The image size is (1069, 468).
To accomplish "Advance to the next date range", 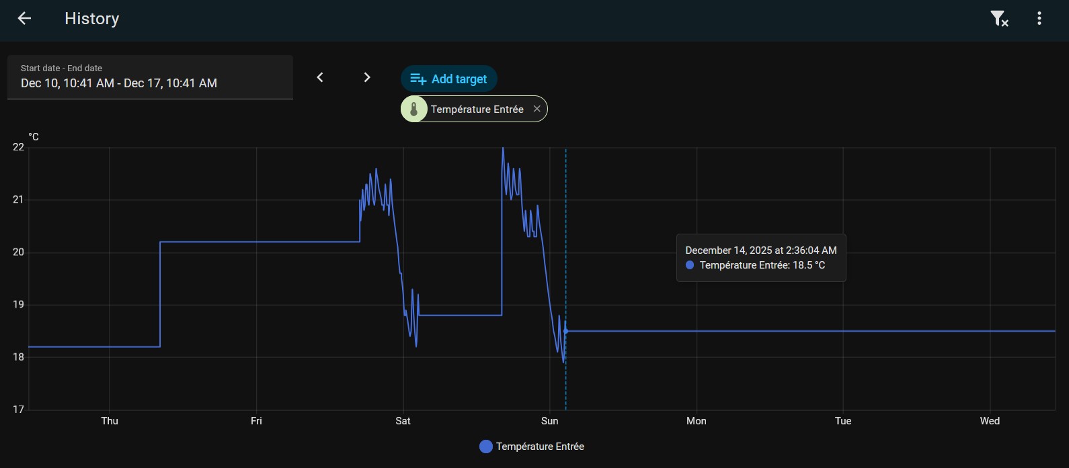I will [x=366, y=77].
